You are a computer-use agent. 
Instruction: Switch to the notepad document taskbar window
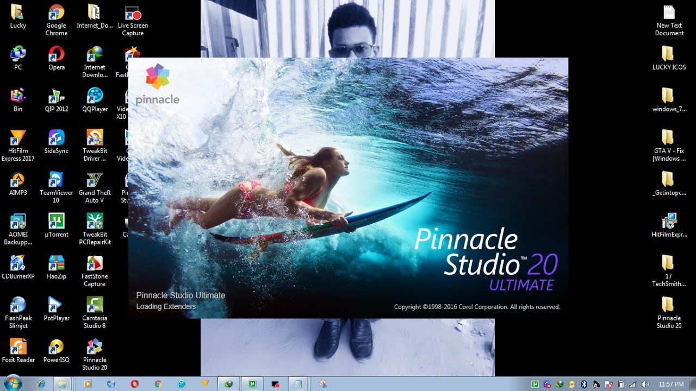pos(298,383)
